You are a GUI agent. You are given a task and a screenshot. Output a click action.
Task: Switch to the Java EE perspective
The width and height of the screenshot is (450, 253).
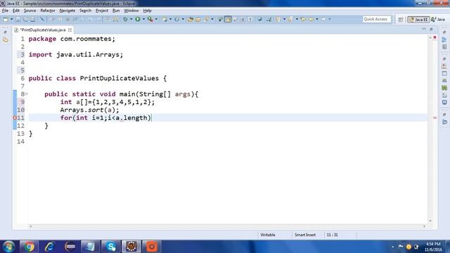click(418, 20)
